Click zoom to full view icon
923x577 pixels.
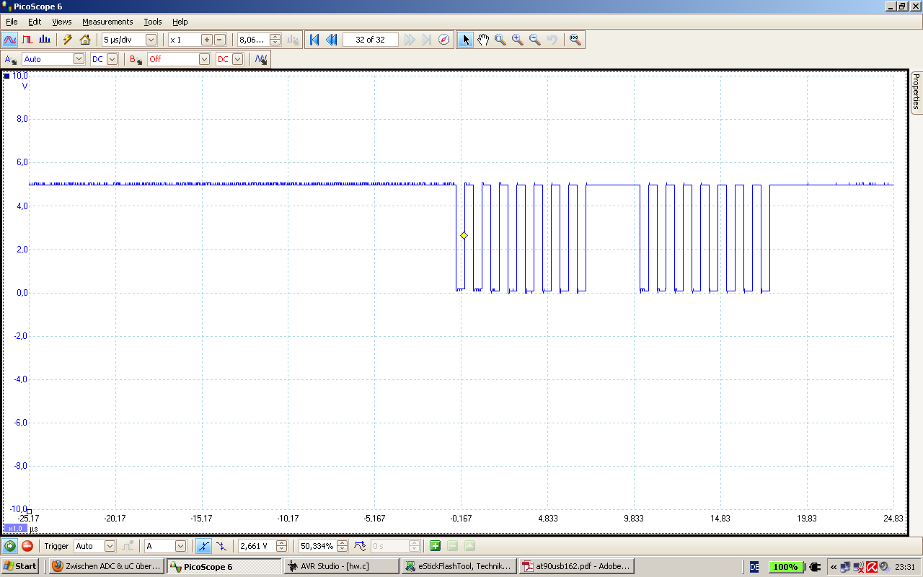[x=575, y=40]
